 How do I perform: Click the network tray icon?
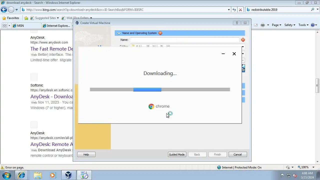coord(289,175)
